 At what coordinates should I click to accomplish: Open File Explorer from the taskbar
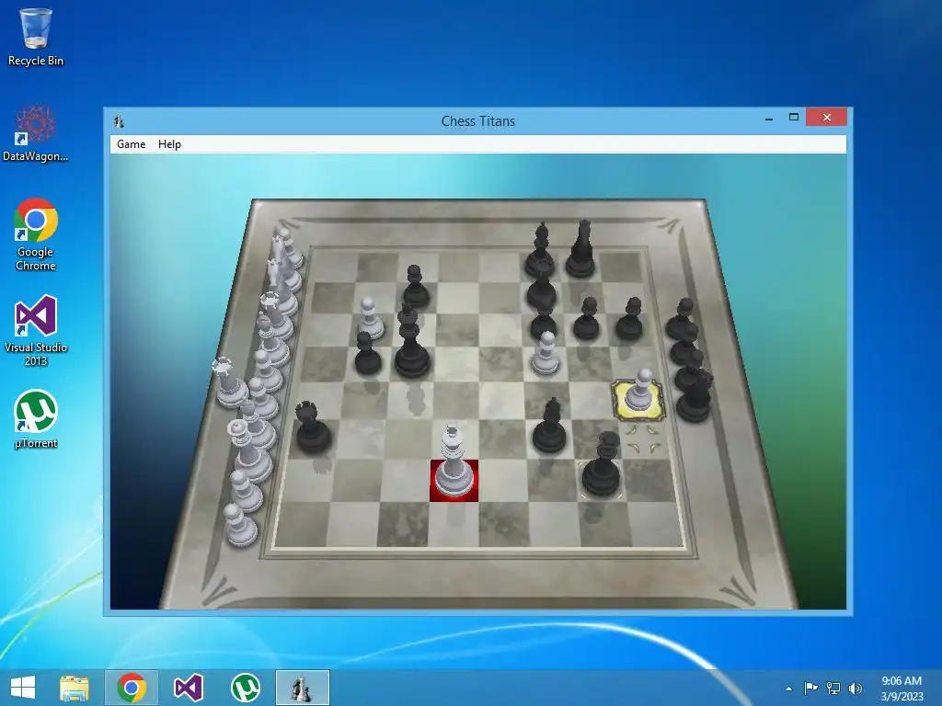click(x=75, y=688)
